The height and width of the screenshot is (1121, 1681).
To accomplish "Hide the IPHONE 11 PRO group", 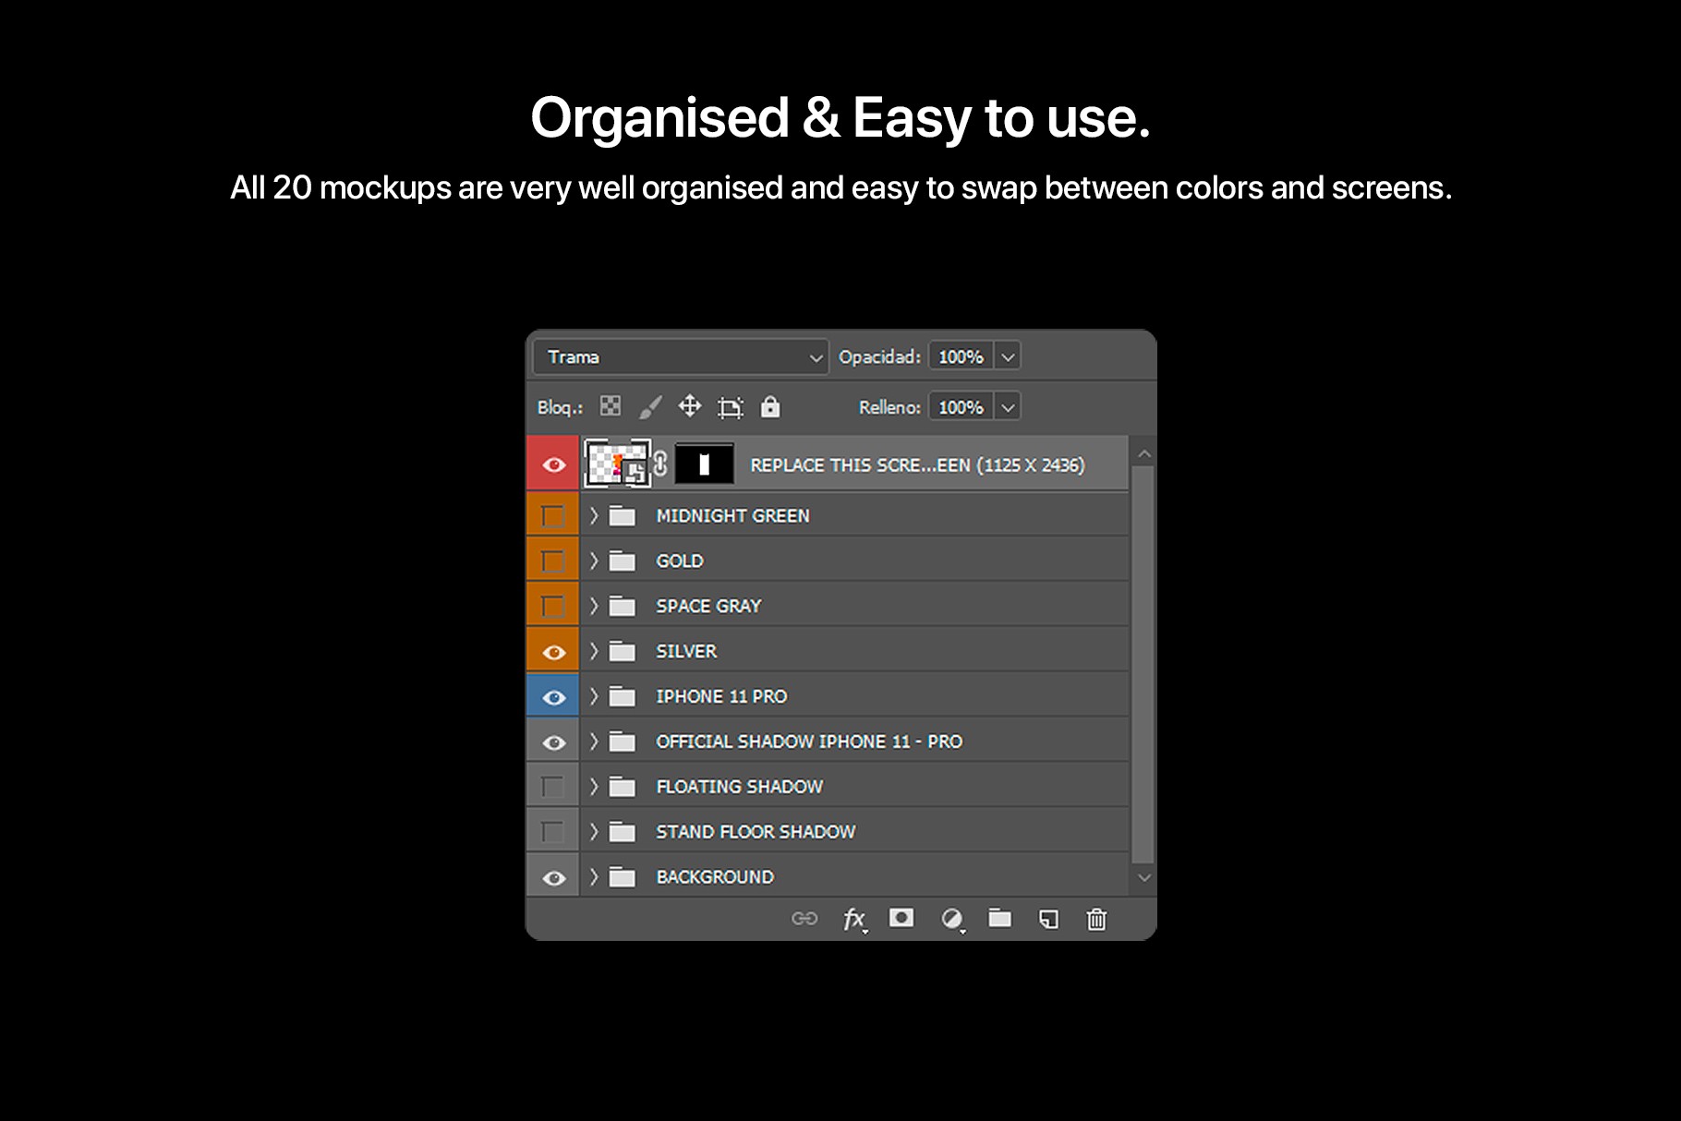I will 553,697.
